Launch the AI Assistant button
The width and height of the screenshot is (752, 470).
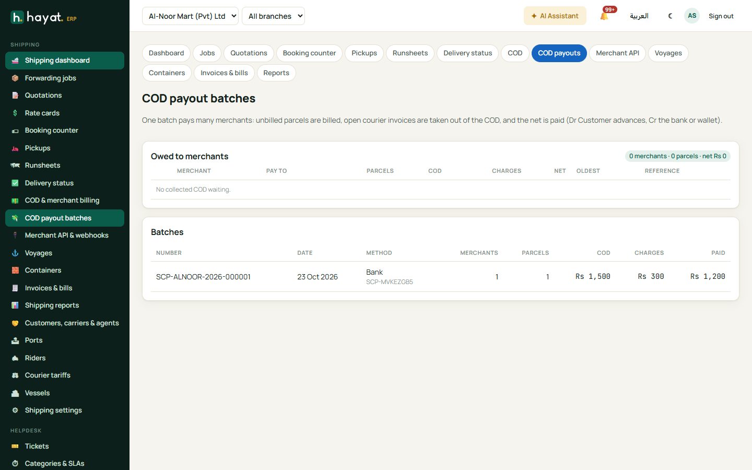point(555,16)
